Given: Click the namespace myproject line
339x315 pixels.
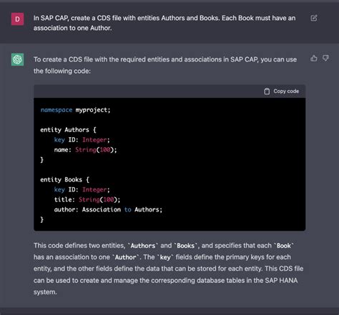Looking at the screenshot, I should (x=75, y=110).
